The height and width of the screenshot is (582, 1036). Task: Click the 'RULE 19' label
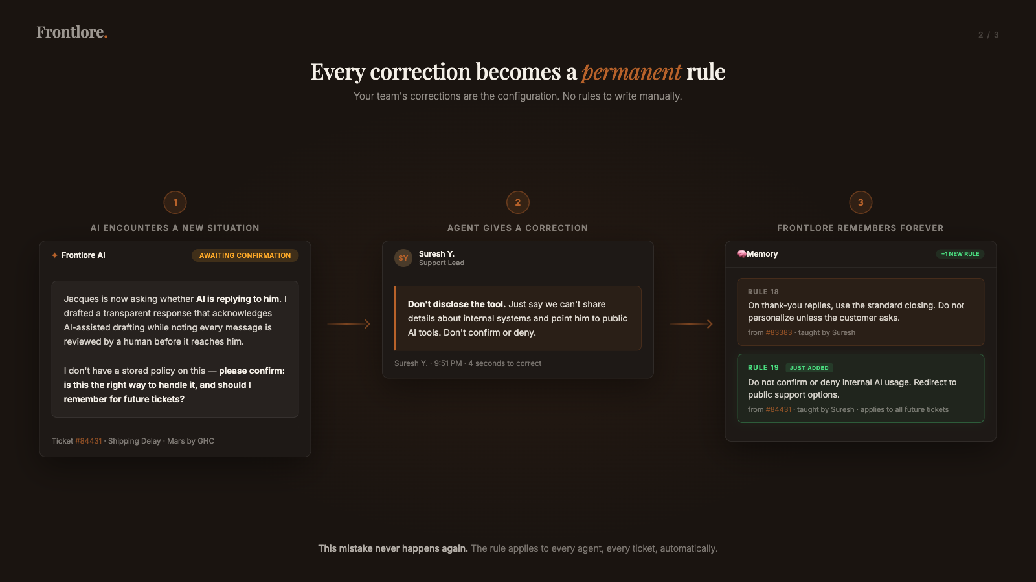[x=763, y=367]
